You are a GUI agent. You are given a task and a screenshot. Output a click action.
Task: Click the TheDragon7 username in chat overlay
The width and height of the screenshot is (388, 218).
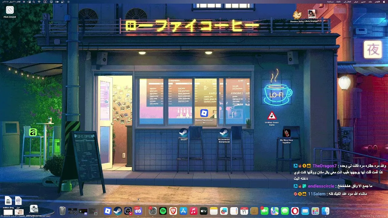(x=324, y=166)
